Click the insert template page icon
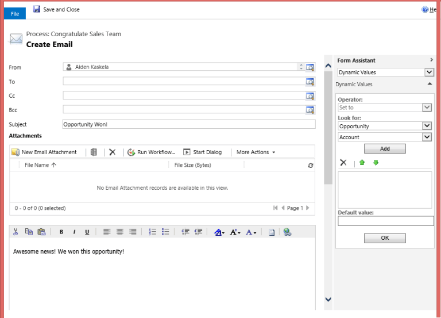This screenshot has width=441, height=318. [x=272, y=232]
